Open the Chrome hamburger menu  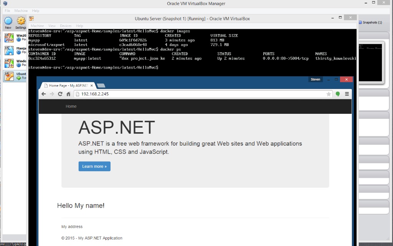(x=347, y=94)
